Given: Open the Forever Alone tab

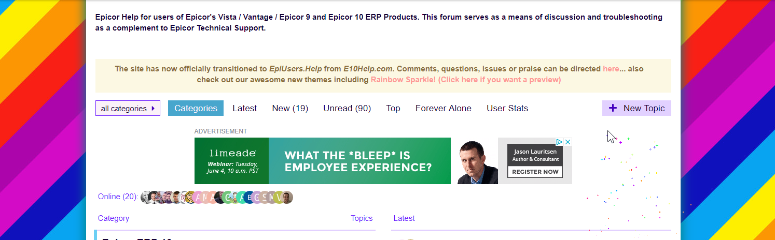Looking at the screenshot, I should tap(443, 108).
